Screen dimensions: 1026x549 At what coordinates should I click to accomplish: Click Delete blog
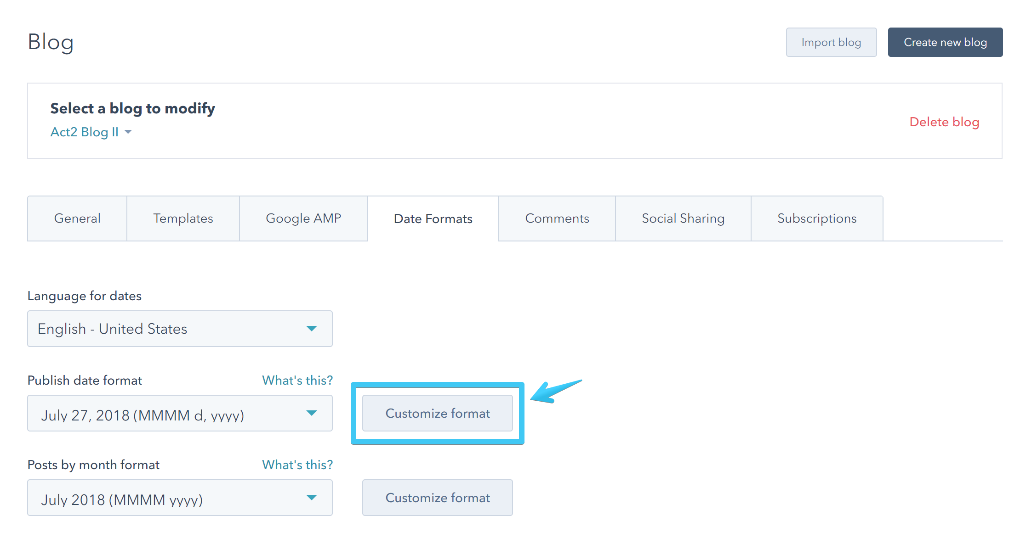944,122
